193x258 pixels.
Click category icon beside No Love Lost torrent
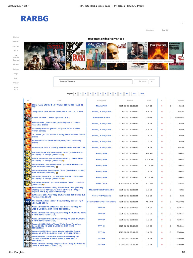(x=27, y=142)
